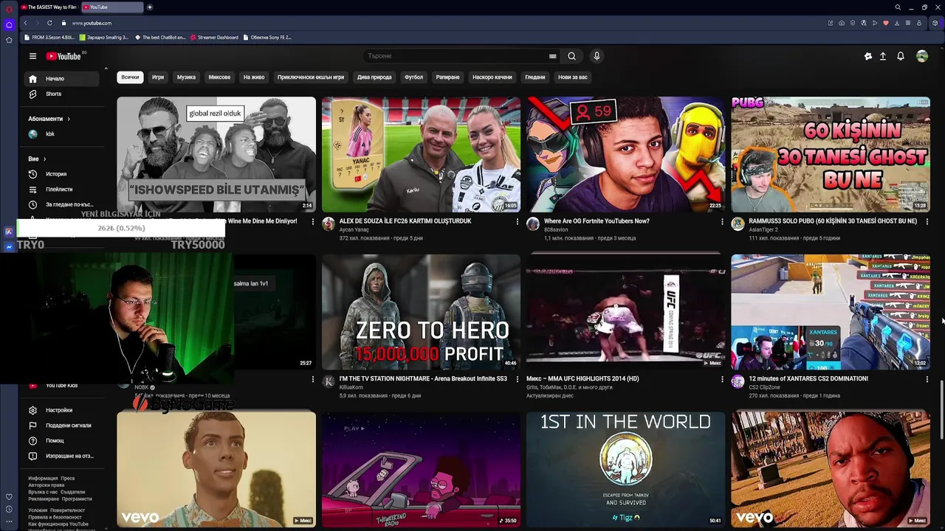Open Изпращане на отзиви entry

(x=63, y=456)
